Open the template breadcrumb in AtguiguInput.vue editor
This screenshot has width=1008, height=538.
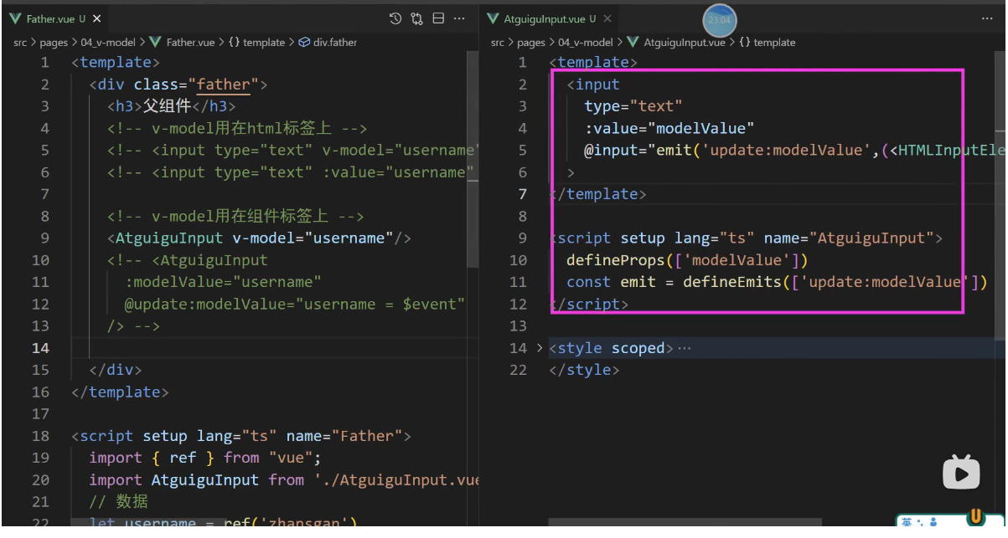click(767, 42)
